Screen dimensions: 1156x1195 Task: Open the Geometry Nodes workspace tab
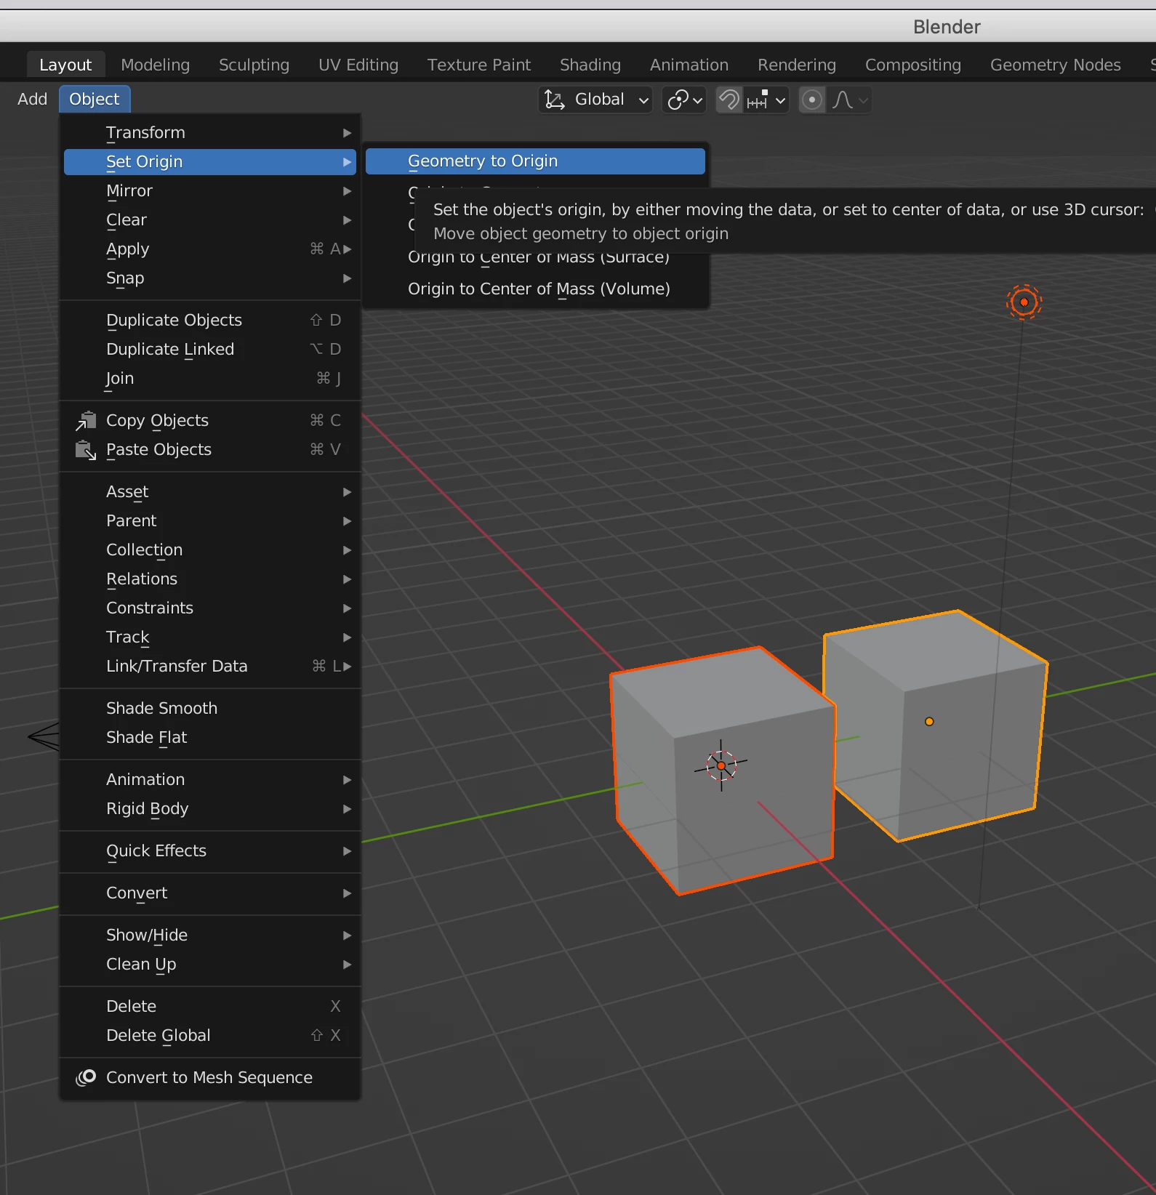[1055, 65]
